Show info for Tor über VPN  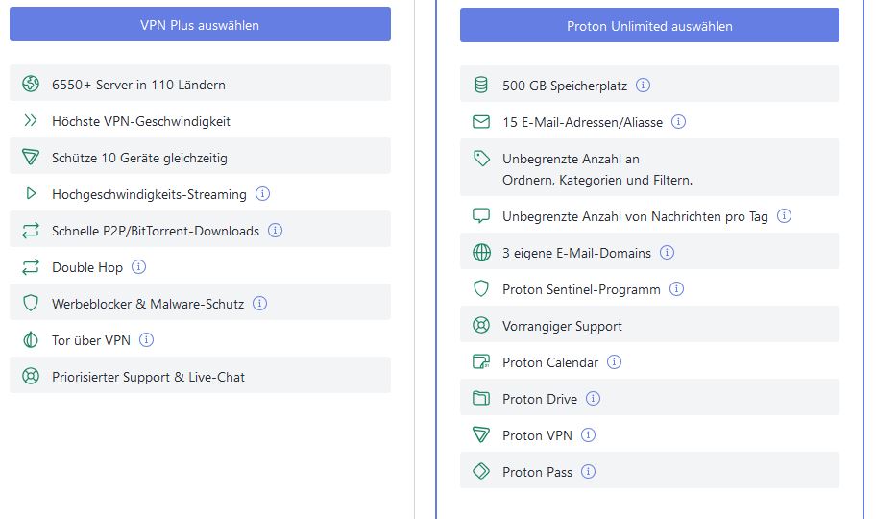tap(147, 340)
